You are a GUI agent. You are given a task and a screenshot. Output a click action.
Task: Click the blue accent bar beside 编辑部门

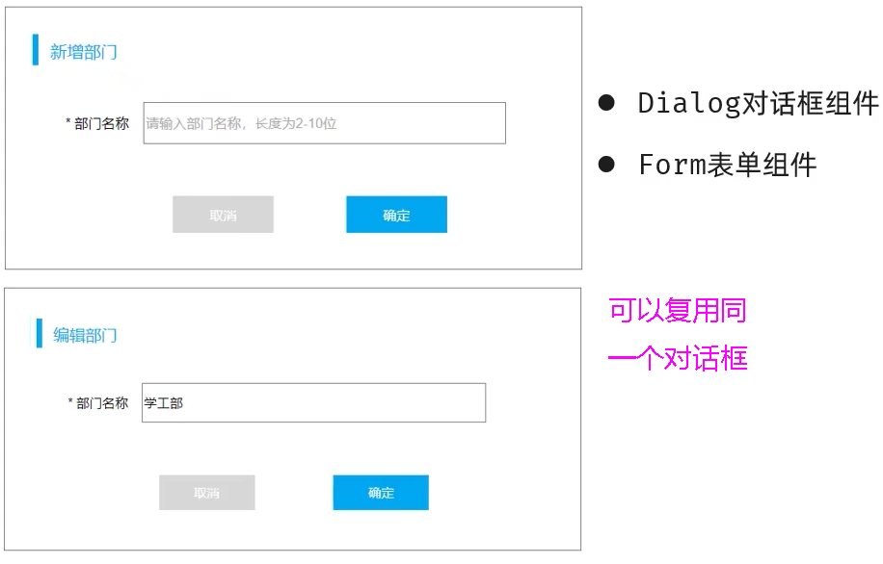pos(40,334)
